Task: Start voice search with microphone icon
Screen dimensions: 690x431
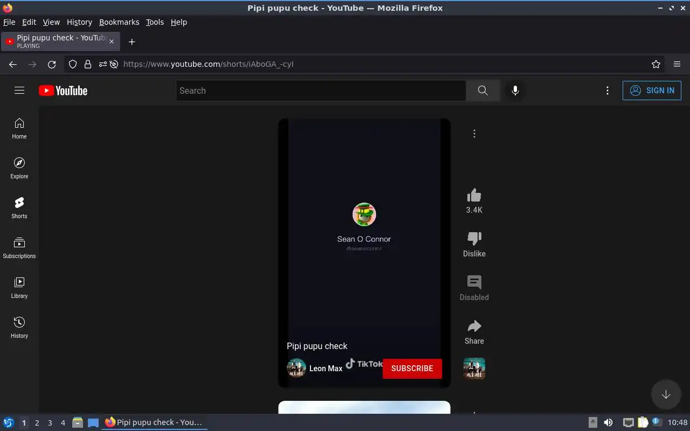Action: [x=515, y=91]
